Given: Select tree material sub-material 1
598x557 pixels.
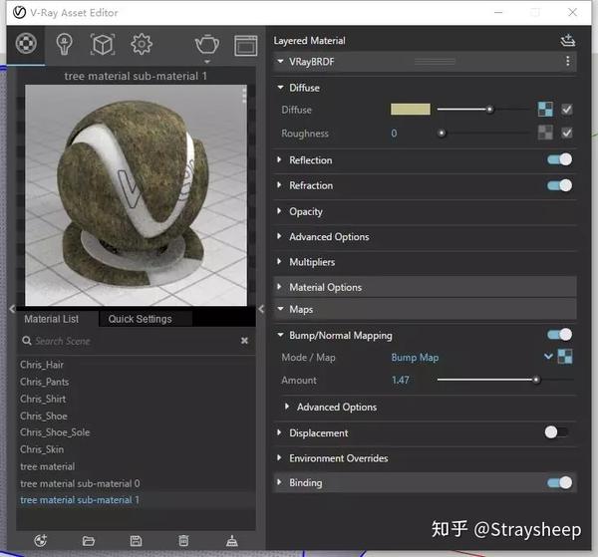Looking at the screenshot, I should tap(80, 500).
